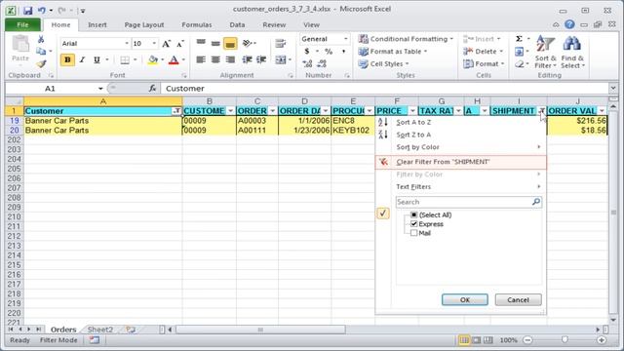This screenshot has width=624, height=351.
Task: Click the Percent Style icon
Action: [329, 52]
